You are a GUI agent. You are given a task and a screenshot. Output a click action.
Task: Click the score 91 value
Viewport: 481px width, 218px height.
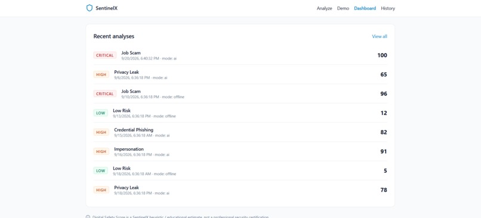[384, 151]
